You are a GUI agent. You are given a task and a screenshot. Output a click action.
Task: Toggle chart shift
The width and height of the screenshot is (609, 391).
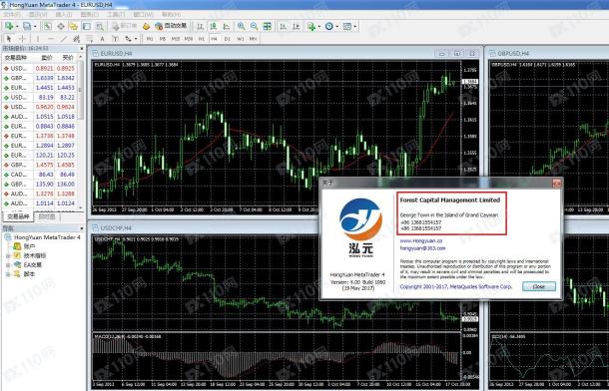point(296,26)
